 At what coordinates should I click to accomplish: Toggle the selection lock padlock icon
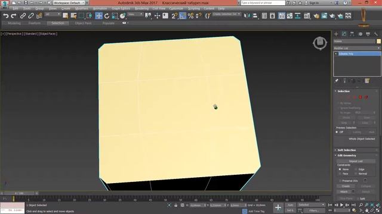click(175, 205)
